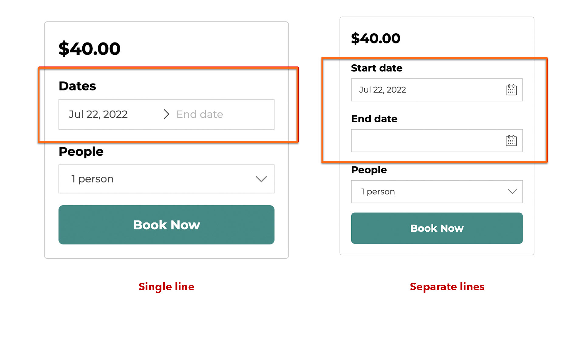Click the Separate lines caption text
This screenshot has height=337, width=587.
447,287
